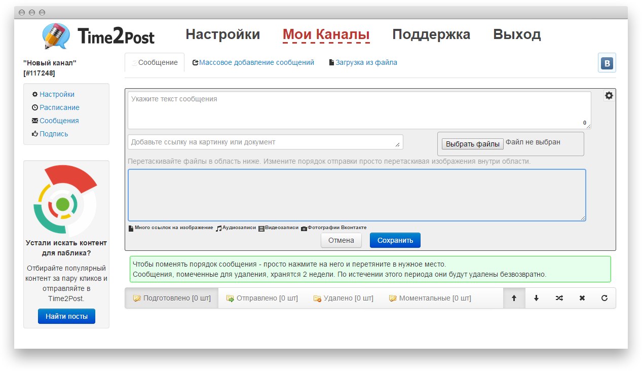Click the VK social network icon button

607,63
